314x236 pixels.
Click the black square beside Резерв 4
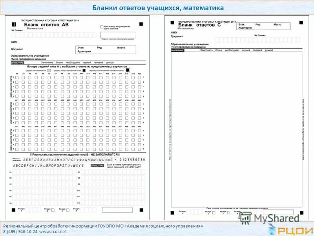tap(141, 210)
